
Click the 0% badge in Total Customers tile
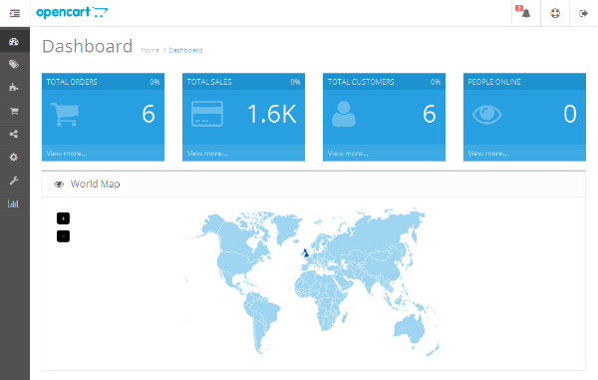point(436,82)
